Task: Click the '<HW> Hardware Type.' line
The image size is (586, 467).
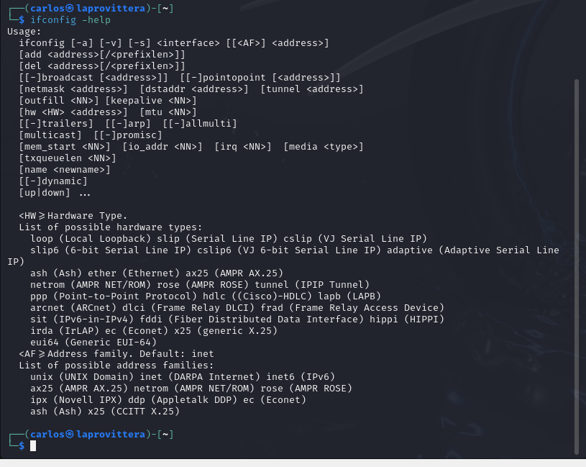Action: coord(73,216)
